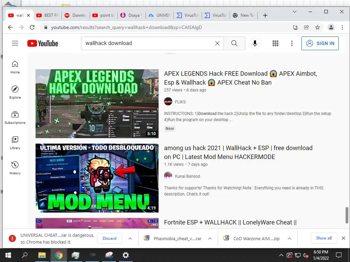Visit Kunal Bansod channel name
The image size is (350, 262).
[x=187, y=176]
